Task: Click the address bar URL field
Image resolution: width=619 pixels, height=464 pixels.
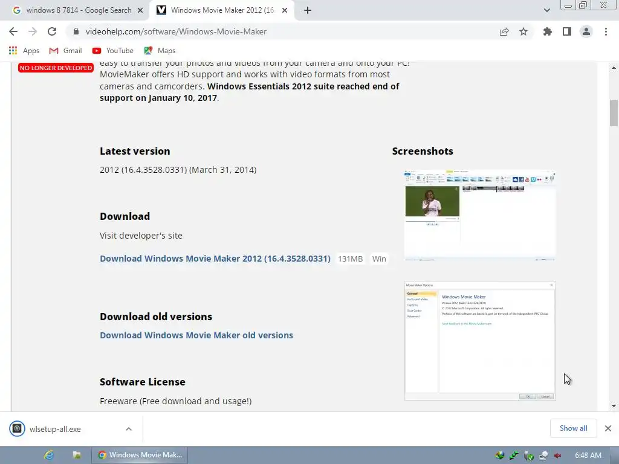Action: 176,31
